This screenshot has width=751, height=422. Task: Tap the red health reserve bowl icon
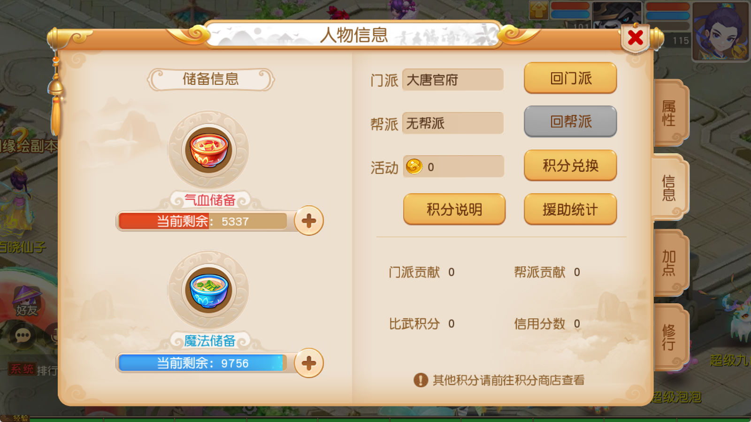point(208,150)
